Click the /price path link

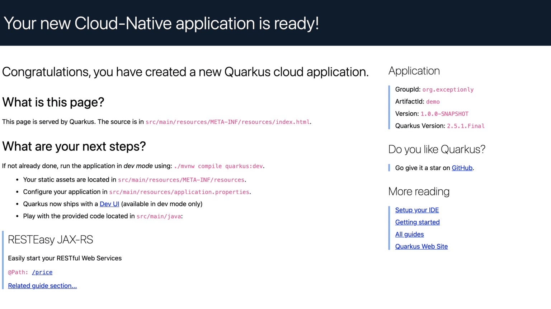[42, 272]
